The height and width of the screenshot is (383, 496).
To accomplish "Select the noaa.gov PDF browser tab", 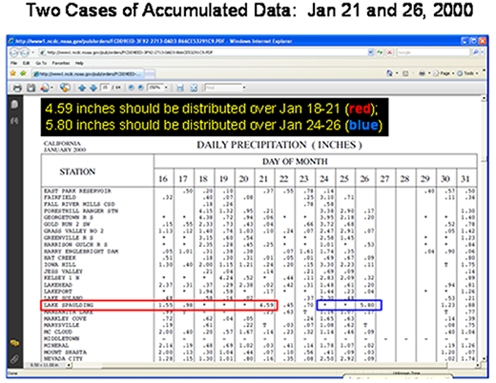I will click(x=88, y=74).
